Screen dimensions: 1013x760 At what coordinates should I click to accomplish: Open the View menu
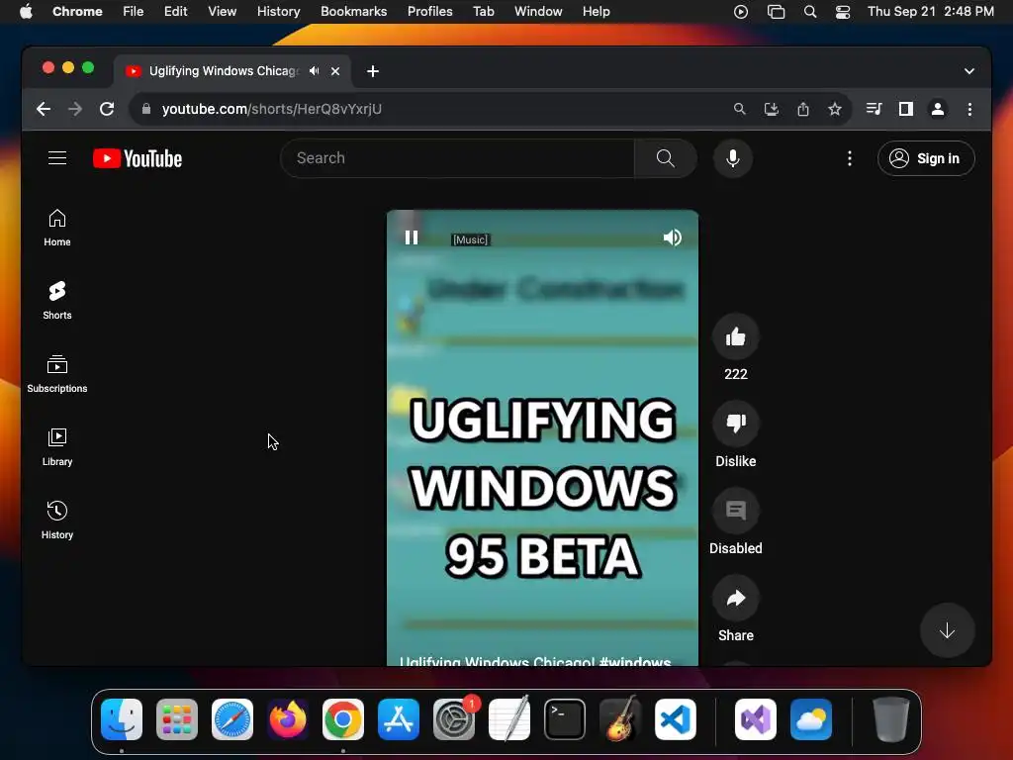222,12
